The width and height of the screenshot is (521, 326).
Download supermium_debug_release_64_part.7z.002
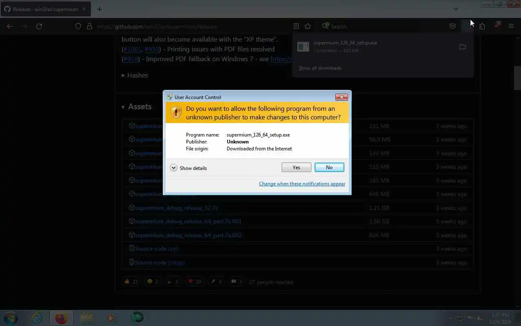point(188,235)
